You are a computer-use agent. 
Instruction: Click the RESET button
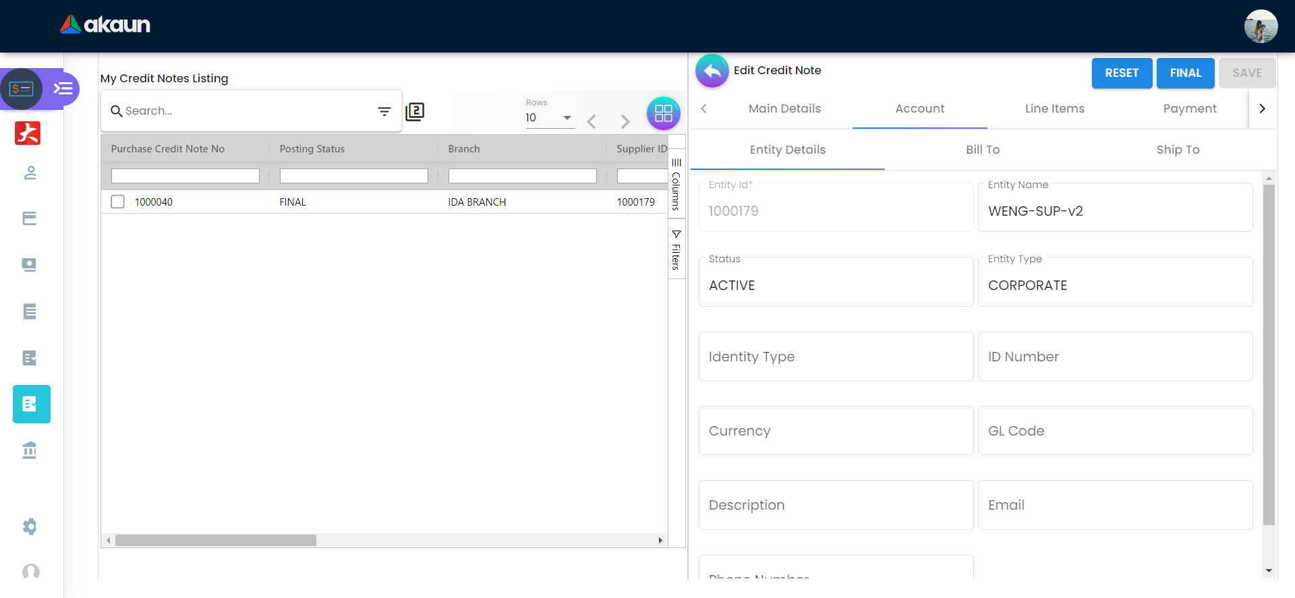1121,73
